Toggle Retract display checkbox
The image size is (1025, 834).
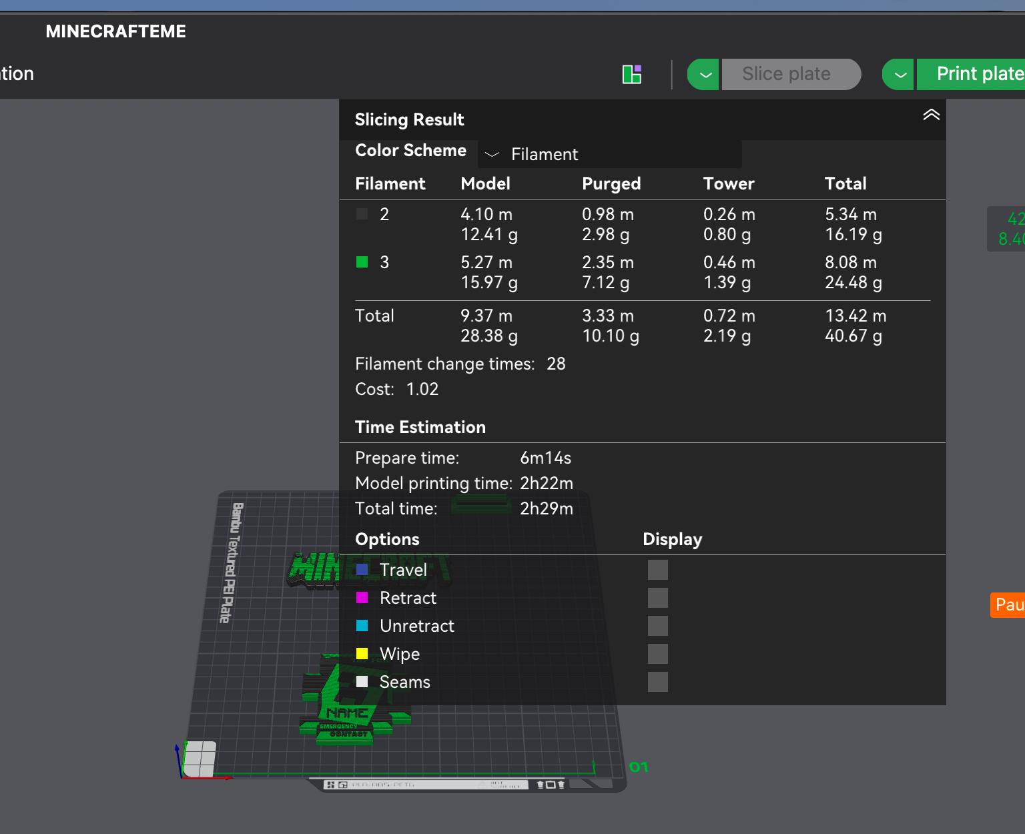tap(658, 598)
